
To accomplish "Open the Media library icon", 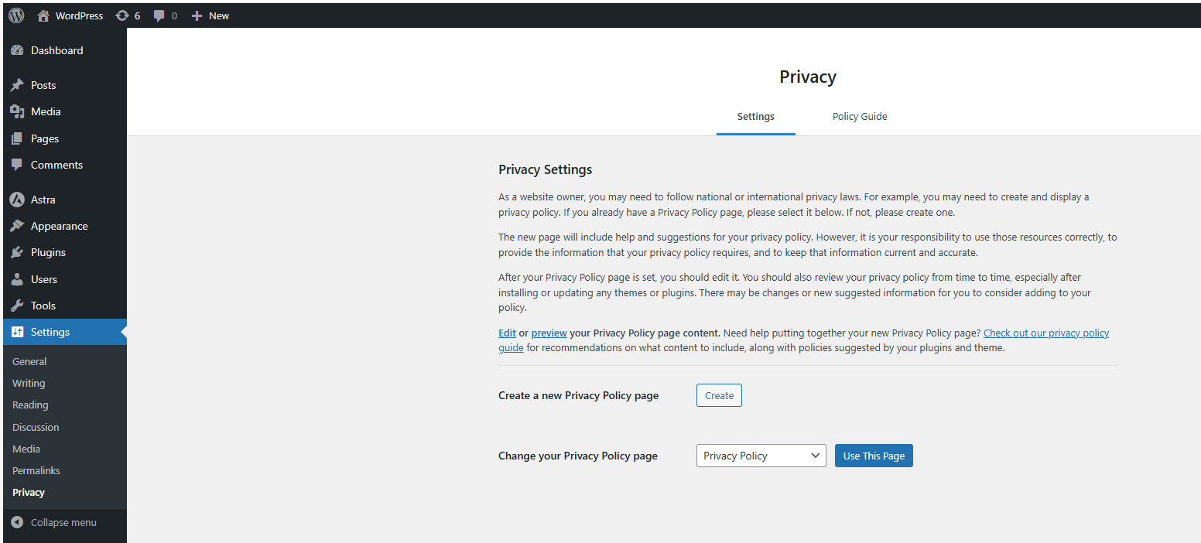I will [x=17, y=111].
